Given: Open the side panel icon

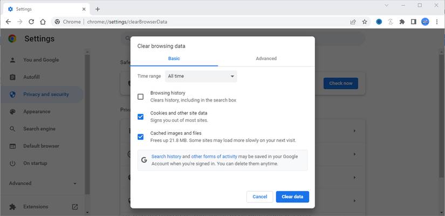Looking at the screenshot, I should click(413, 22).
